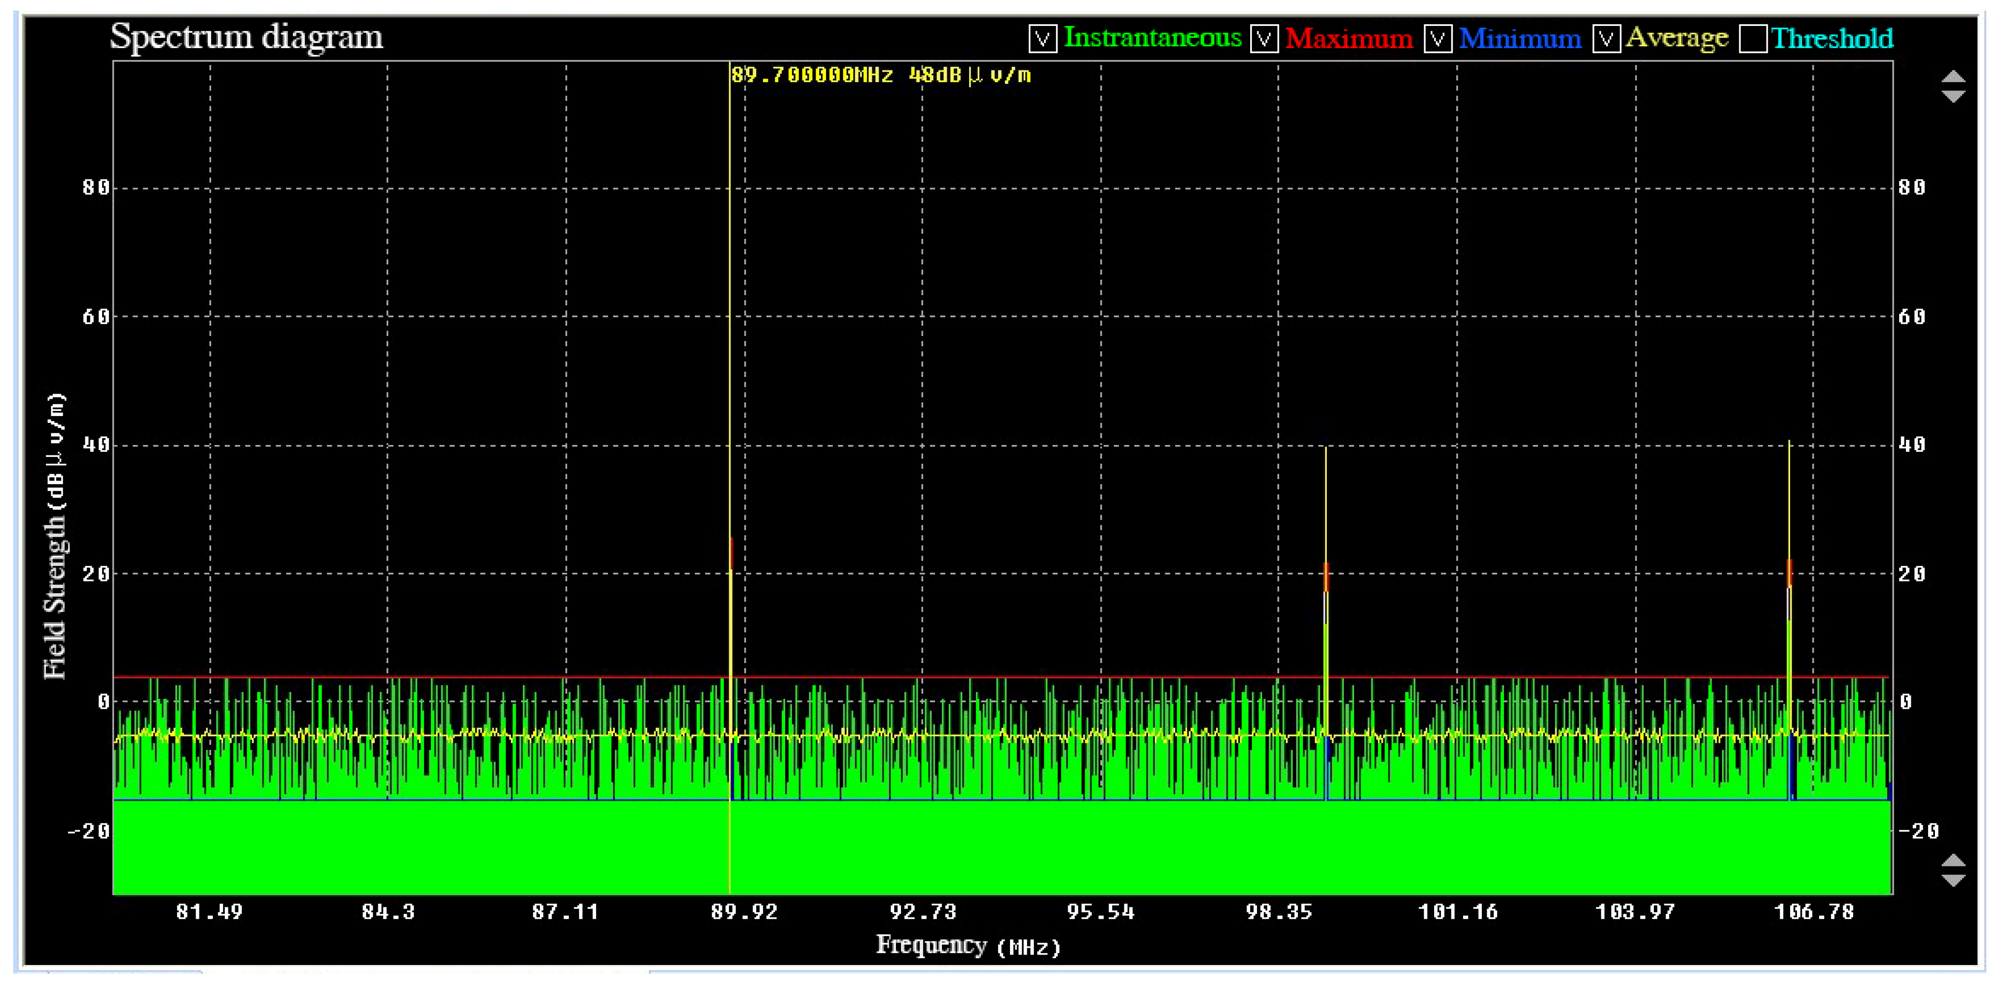This screenshot has height=985, width=1999.
Task: Enable the Threshold checkbox
Action: pos(1753,39)
